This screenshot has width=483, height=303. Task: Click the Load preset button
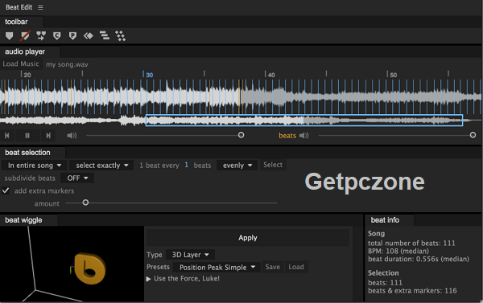[296, 267]
